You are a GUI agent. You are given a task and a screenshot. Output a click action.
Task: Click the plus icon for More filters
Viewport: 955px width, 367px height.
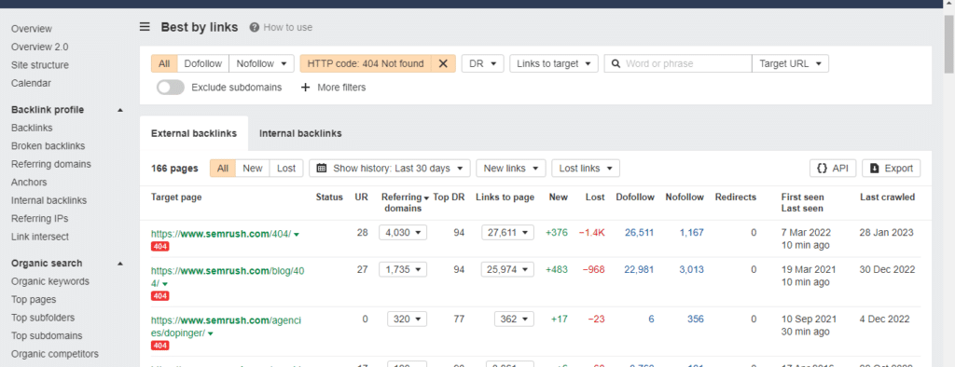[306, 87]
